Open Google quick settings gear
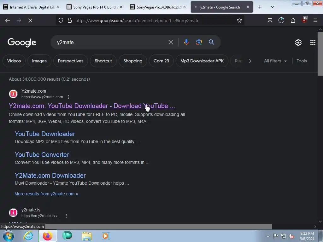Image resolution: width=323 pixels, height=242 pixels. coord(298,43)
